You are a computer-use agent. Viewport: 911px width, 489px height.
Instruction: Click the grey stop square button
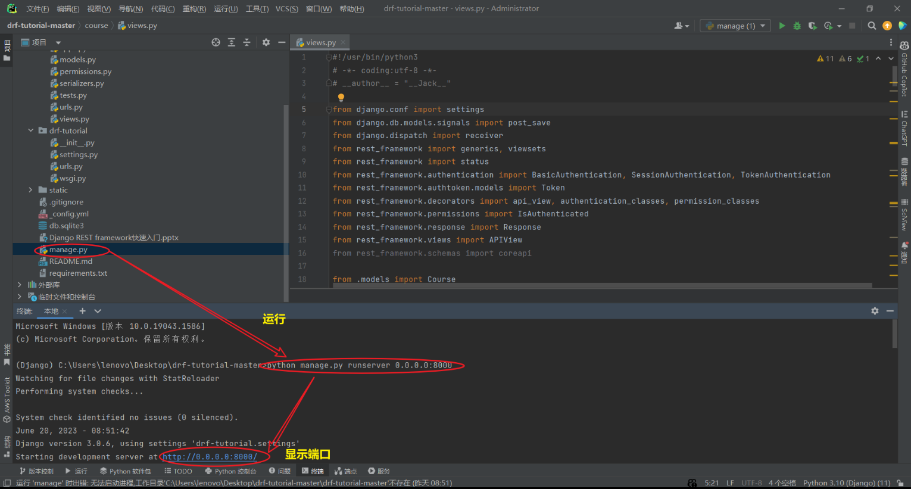click(x=852, y=26)
